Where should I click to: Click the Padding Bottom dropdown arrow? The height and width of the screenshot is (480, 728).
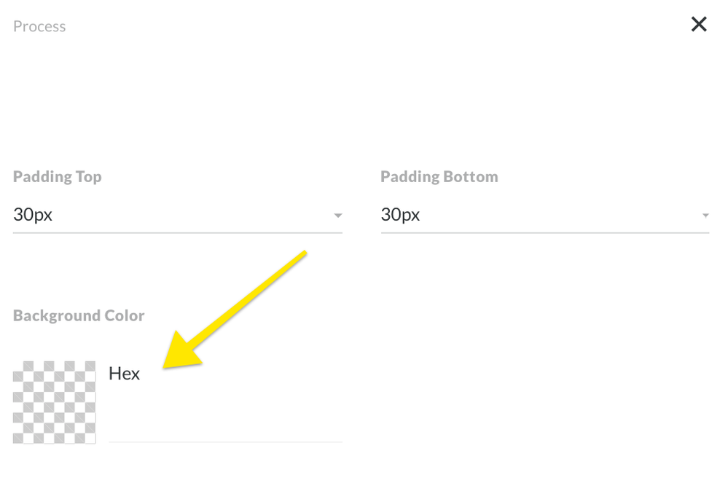click(x=705, y=216)
